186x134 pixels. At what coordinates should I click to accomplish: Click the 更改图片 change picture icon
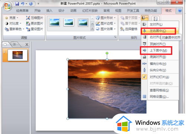28,23
